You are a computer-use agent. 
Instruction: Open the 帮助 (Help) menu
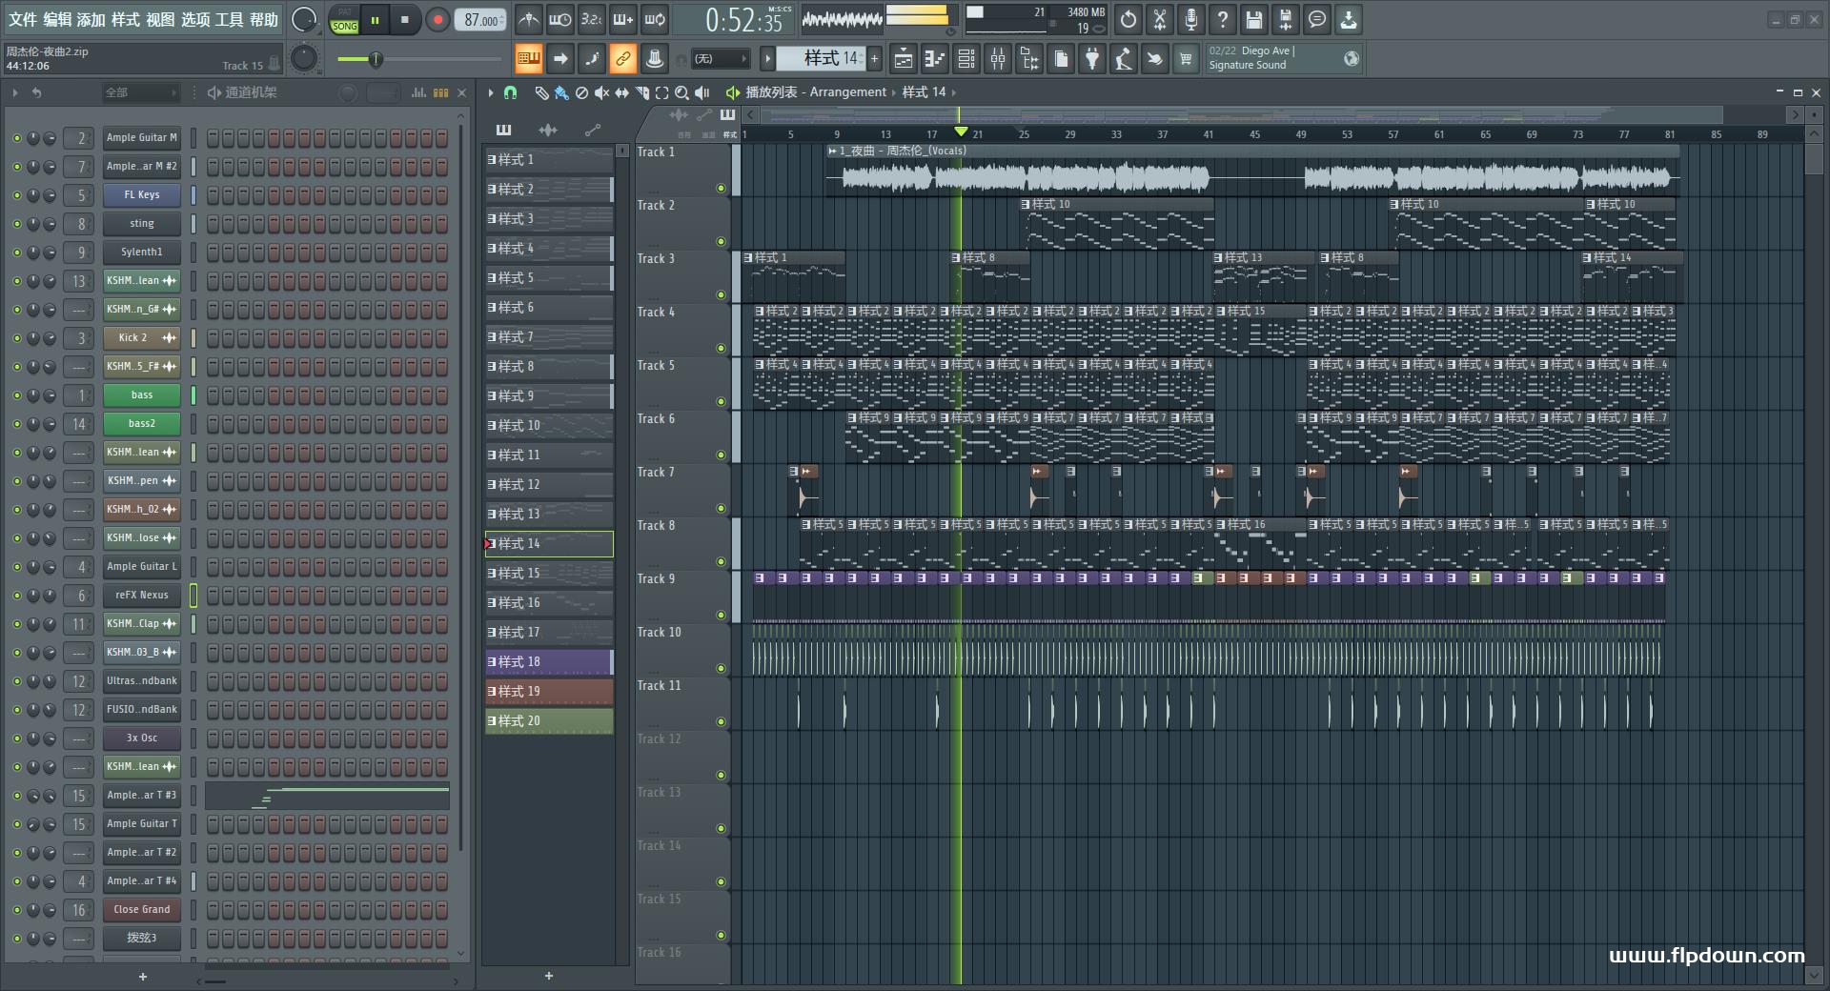264,19
